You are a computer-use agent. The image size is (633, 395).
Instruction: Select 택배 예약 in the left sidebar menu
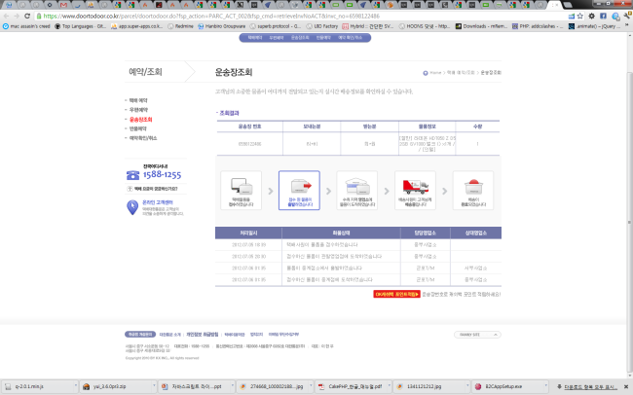point(138,100)
